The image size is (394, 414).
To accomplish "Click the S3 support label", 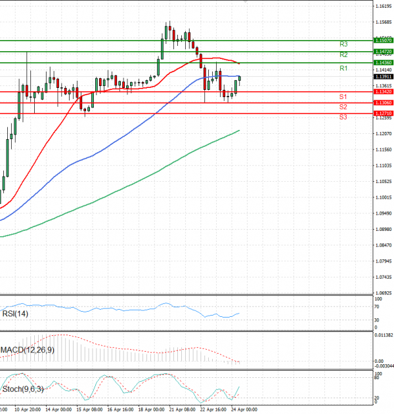I will click(343, 117).
